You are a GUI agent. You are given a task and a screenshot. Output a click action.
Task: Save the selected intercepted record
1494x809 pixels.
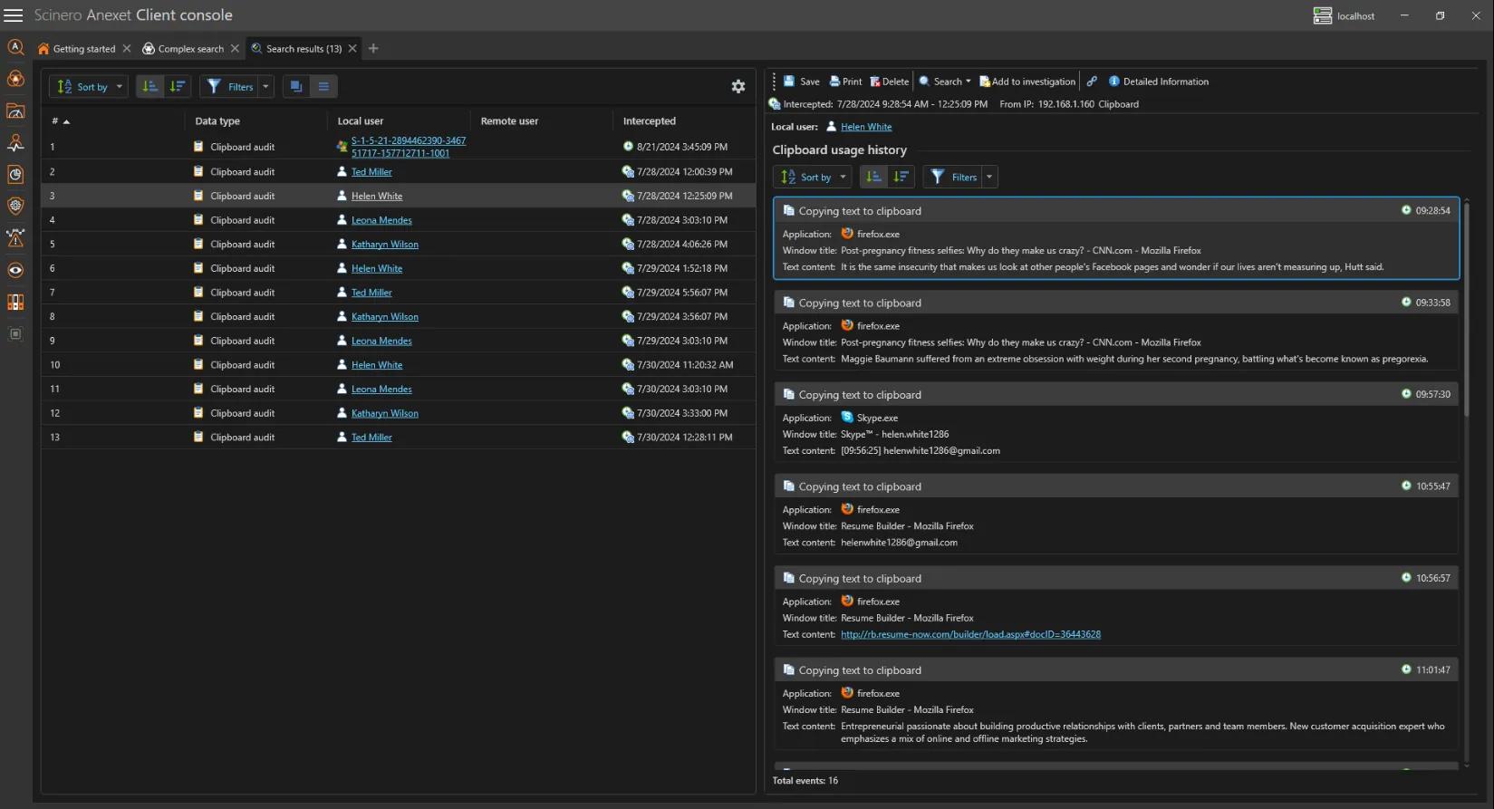(802, 82)
